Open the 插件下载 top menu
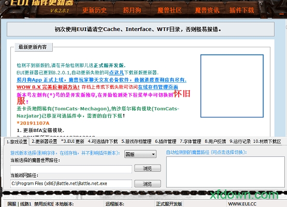The width and height of the screenshot is (287, 207). [x=242, y=10]
